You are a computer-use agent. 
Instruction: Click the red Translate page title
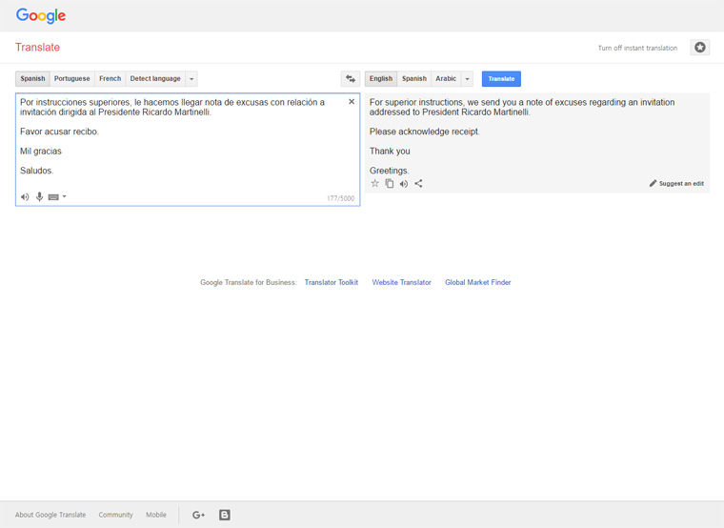[37, 47]
